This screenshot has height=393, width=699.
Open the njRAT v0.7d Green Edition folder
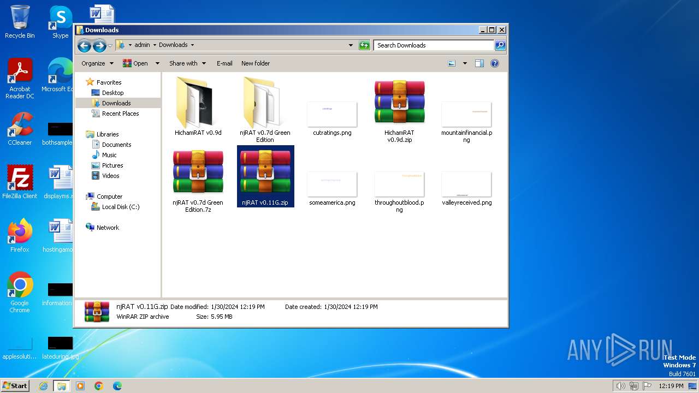265,110
